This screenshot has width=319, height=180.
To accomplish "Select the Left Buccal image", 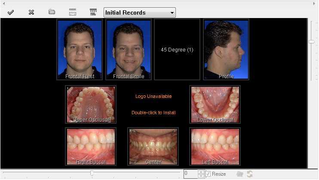I will [215, 146].
